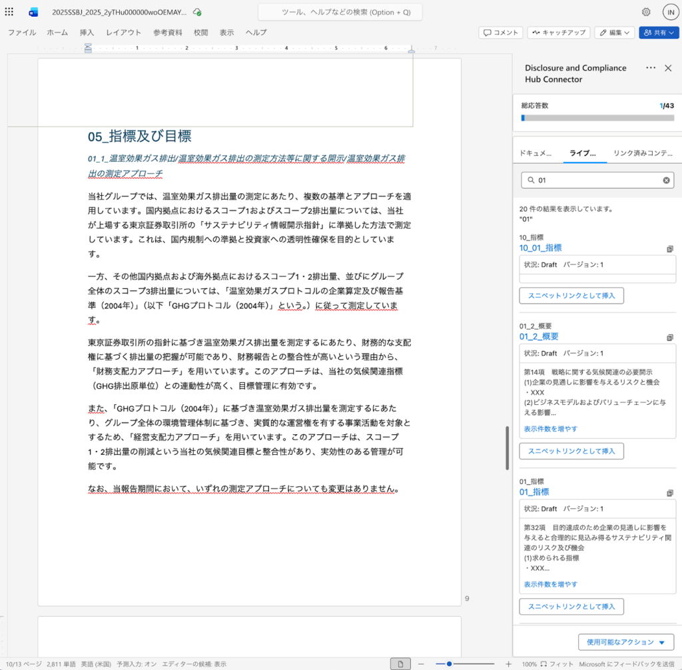This screenshot has height=670, width=682.
Task: Click the copy icon beside 10_01_指標
Action: point(669,247)
